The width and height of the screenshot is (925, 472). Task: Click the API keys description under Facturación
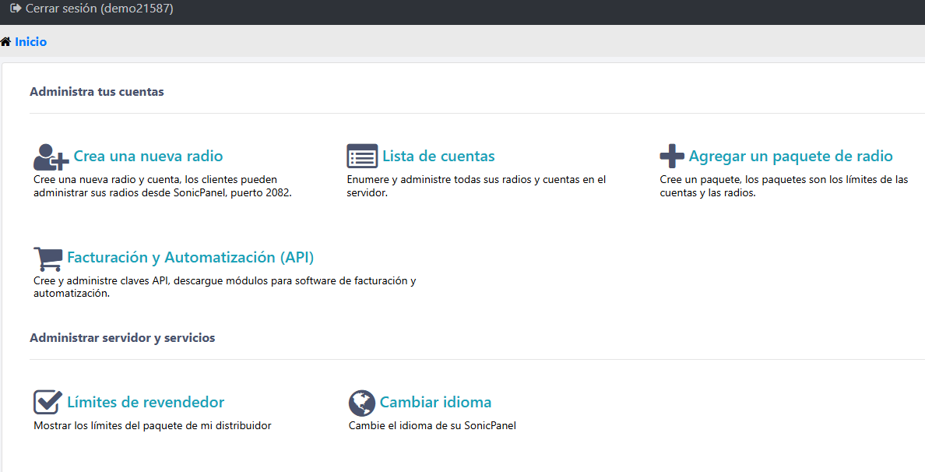(224, 287)
